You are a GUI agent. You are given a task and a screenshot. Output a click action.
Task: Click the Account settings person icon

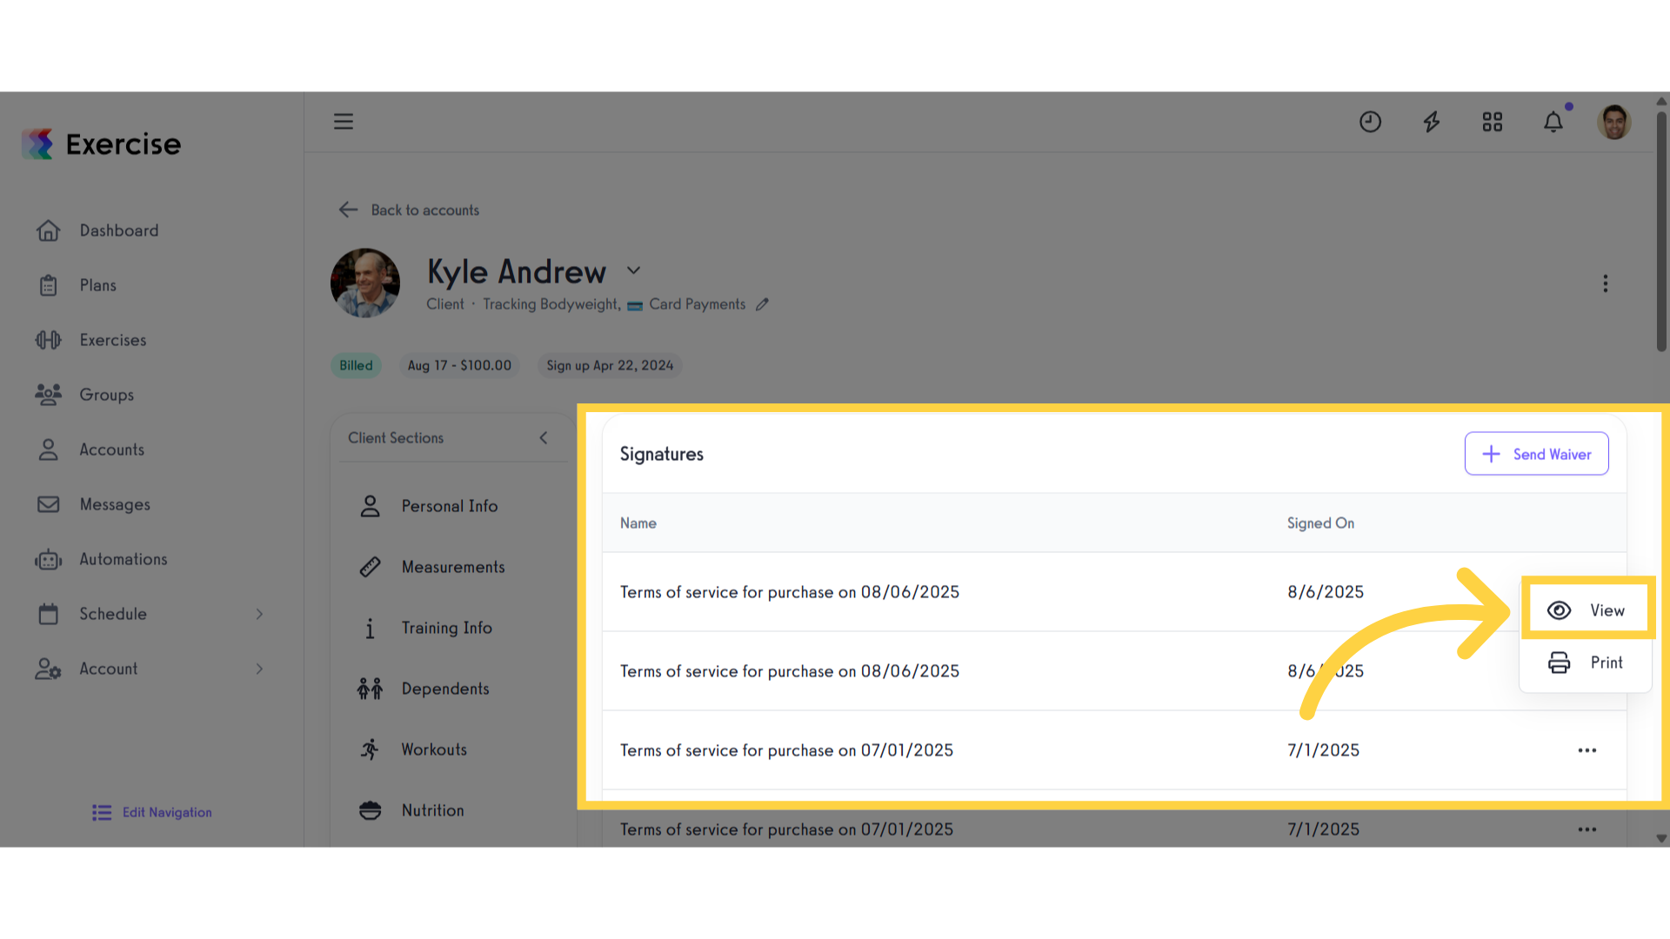[49, 669]
